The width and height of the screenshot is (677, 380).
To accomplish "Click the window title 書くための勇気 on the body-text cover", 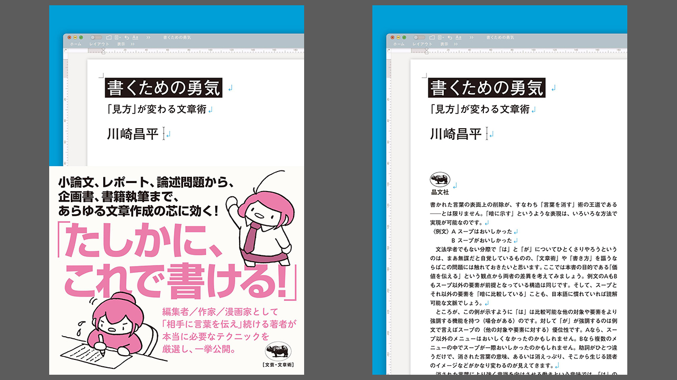I will click(x=500, y=37).
